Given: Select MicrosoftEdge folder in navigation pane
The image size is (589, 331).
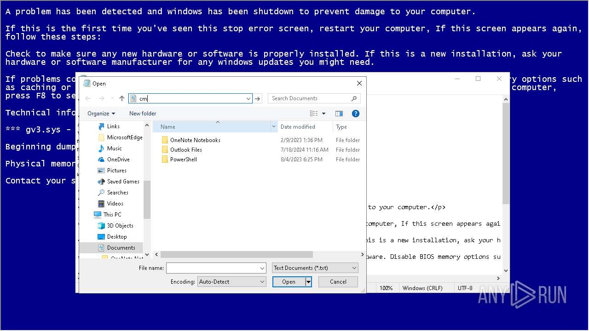Looking at the screenshot, I should pyautogui.click(x=121, y=137).
